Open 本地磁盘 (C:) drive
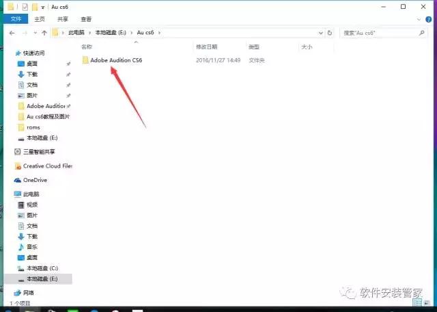The height and width of the screenshot is (312, 437). click(x=42, y=268)
